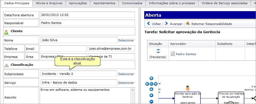256x104 pixels.
Task: Pan diagram down with the down arrow
Action: click(151, 89)
